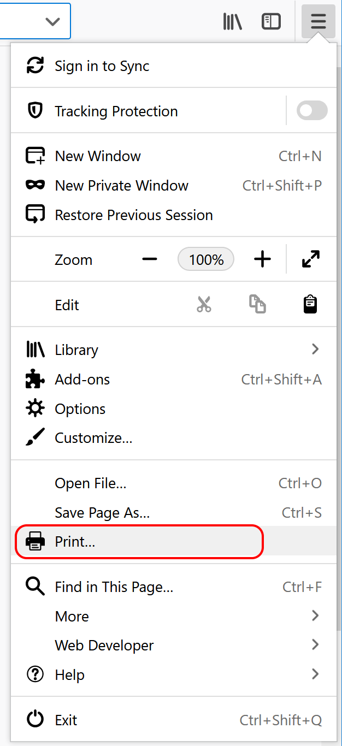Expand the More submenu
This screenshot has height=746, width=342.
tap(315, 615)
